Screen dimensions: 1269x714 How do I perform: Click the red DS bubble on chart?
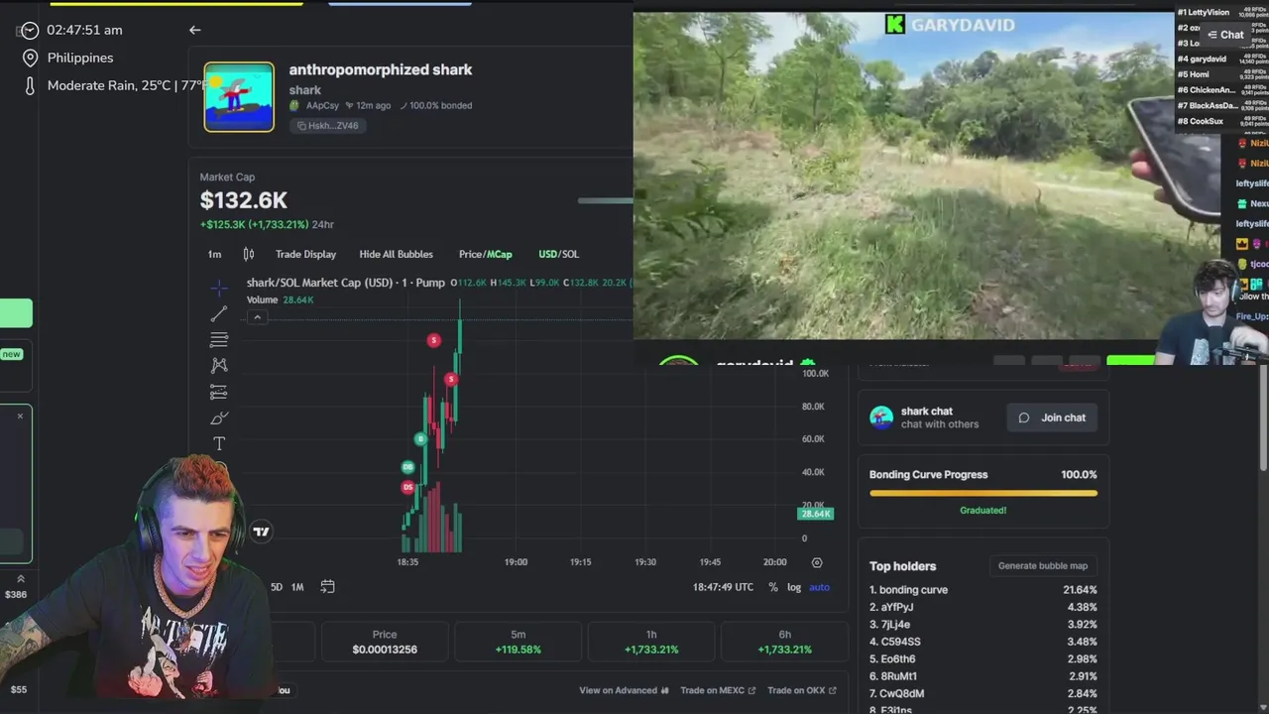(407, 487)
